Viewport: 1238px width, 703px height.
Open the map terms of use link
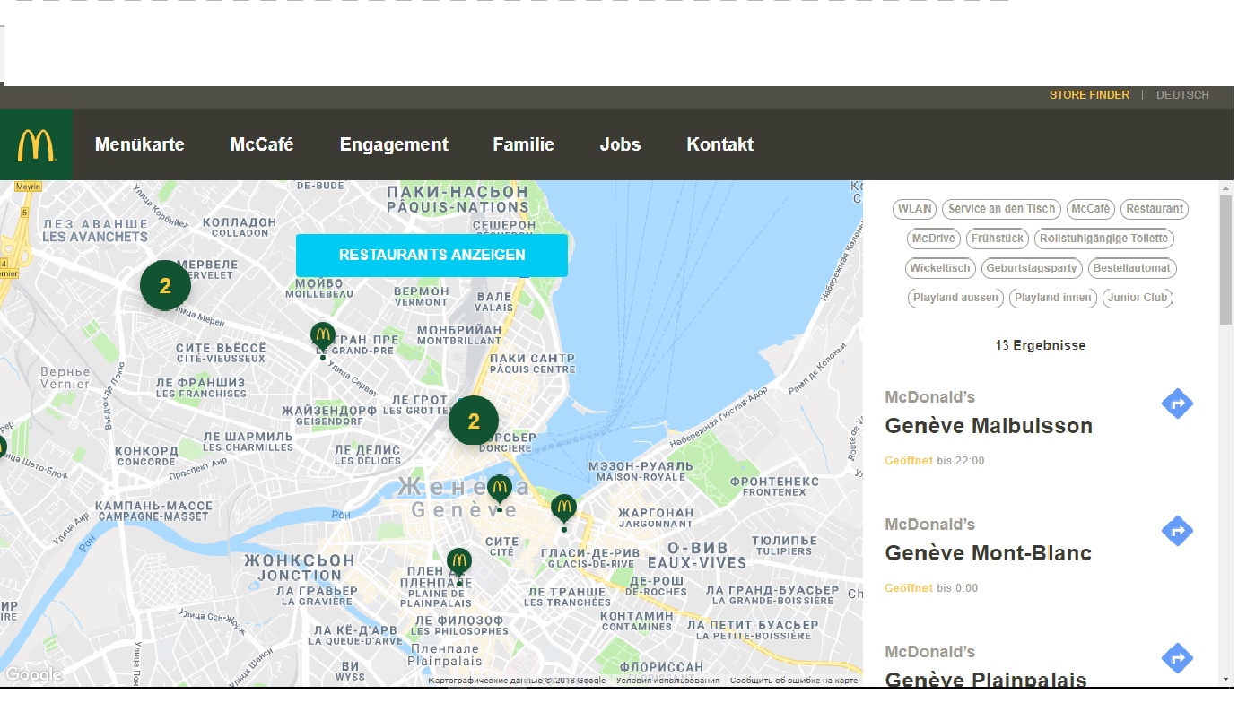click(667, 681)
